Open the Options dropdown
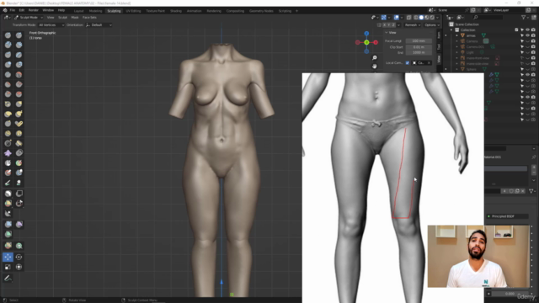 [x=432, y=25]
